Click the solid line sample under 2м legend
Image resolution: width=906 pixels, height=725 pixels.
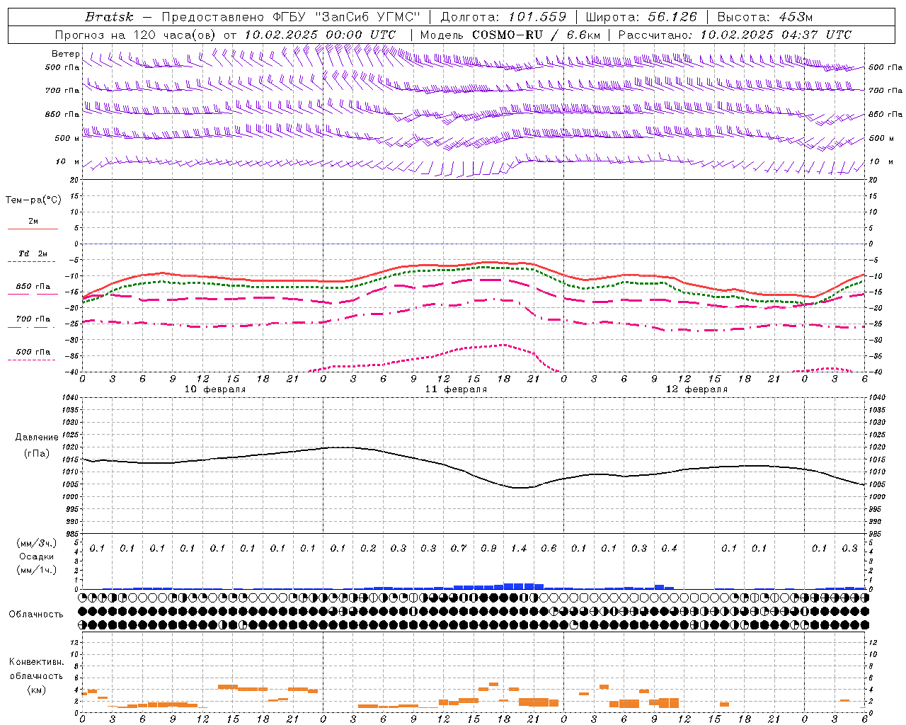33,229
